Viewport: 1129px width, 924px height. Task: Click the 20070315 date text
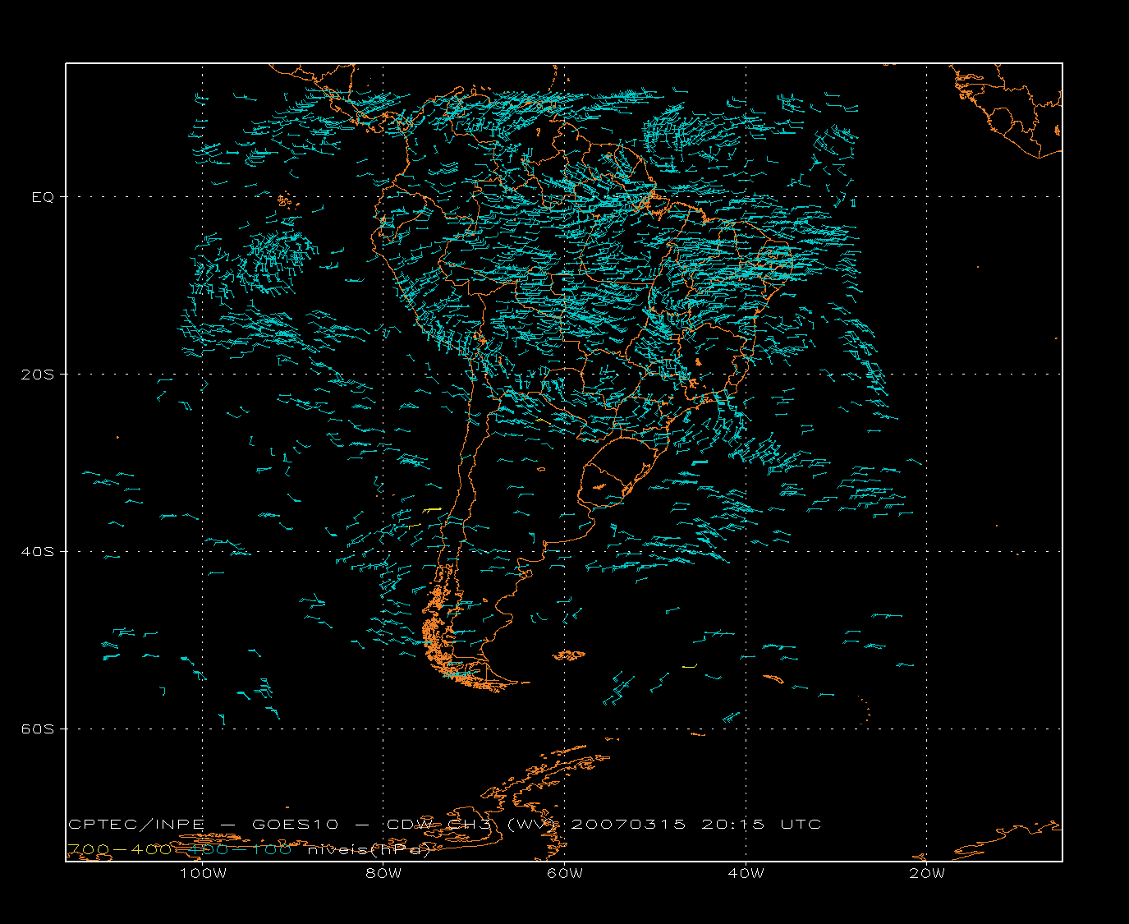pyautogui.click(x=628, y=824)
